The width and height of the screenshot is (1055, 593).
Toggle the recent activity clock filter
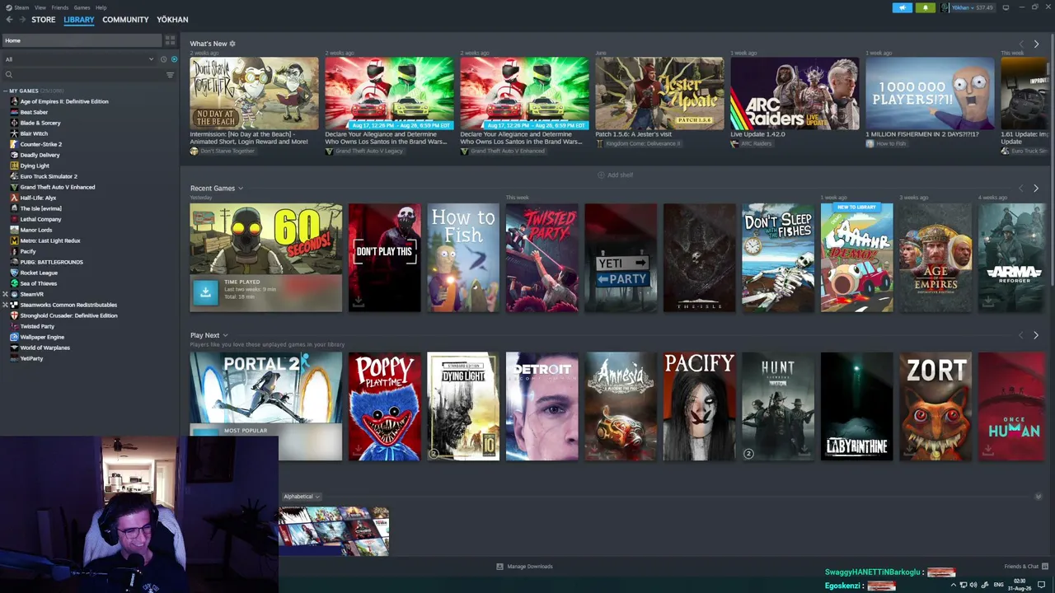pos(163,59)
